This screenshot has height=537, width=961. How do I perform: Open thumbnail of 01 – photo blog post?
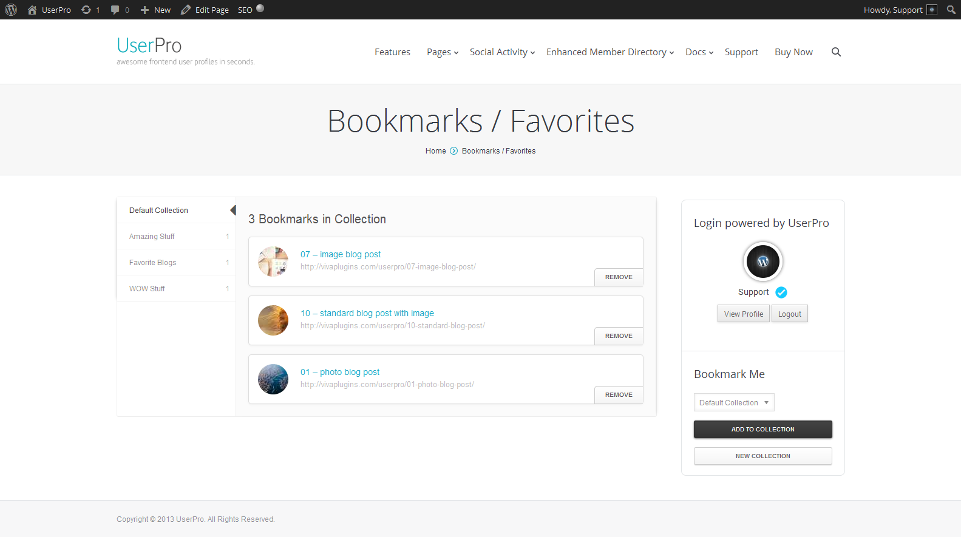pos(273,379)
